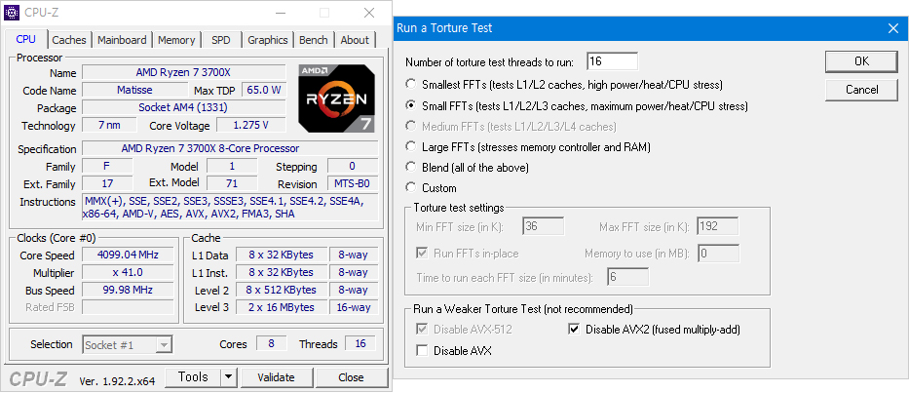Click the 2 x 16 MBytes Level 3 value
Screen dimensions: 909x393
click(x=282, y=307)
